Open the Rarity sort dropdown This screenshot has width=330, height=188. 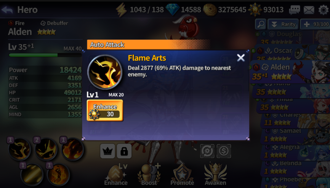pos(283,24)
